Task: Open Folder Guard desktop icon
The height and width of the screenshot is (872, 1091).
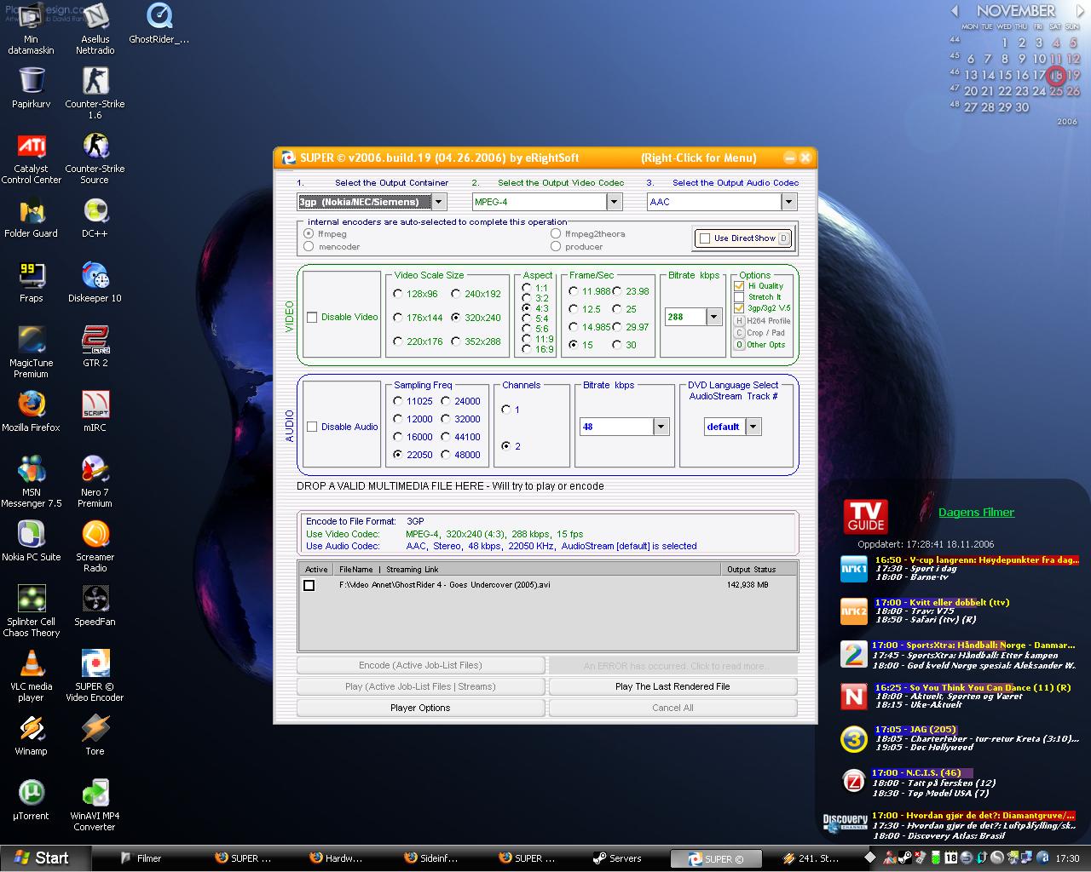Action: pos(32,218)
